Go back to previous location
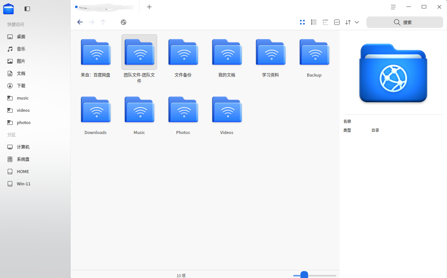447x278 pixels. [80, 22]
